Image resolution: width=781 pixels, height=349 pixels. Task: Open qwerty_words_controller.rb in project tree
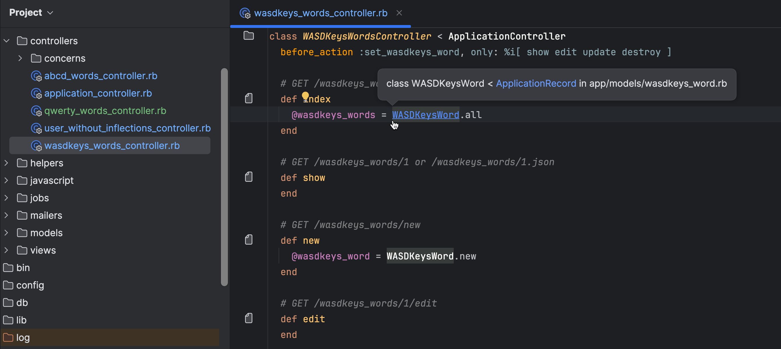[x=105, y=111]
